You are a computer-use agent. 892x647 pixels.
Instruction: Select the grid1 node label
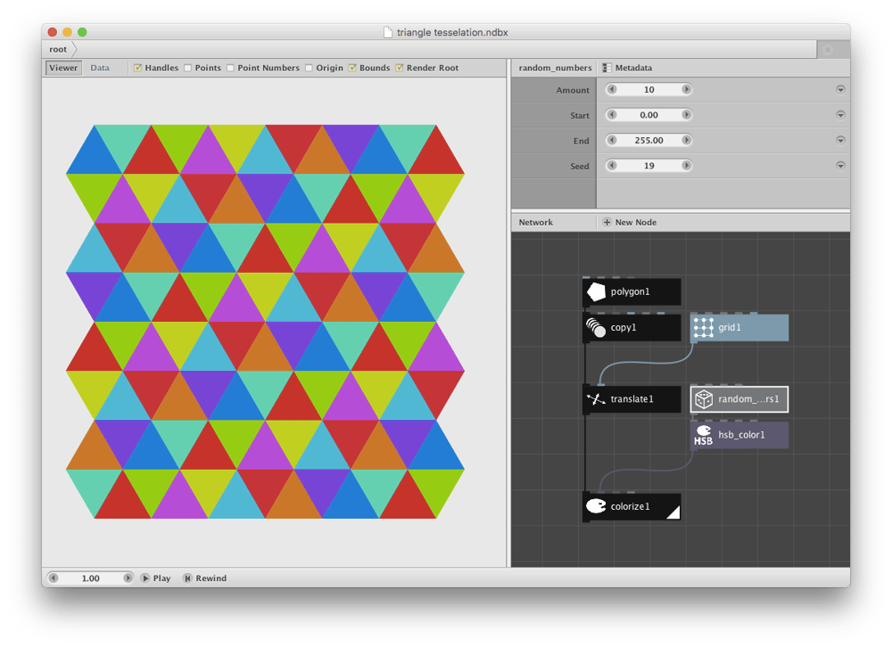(730, 327)
